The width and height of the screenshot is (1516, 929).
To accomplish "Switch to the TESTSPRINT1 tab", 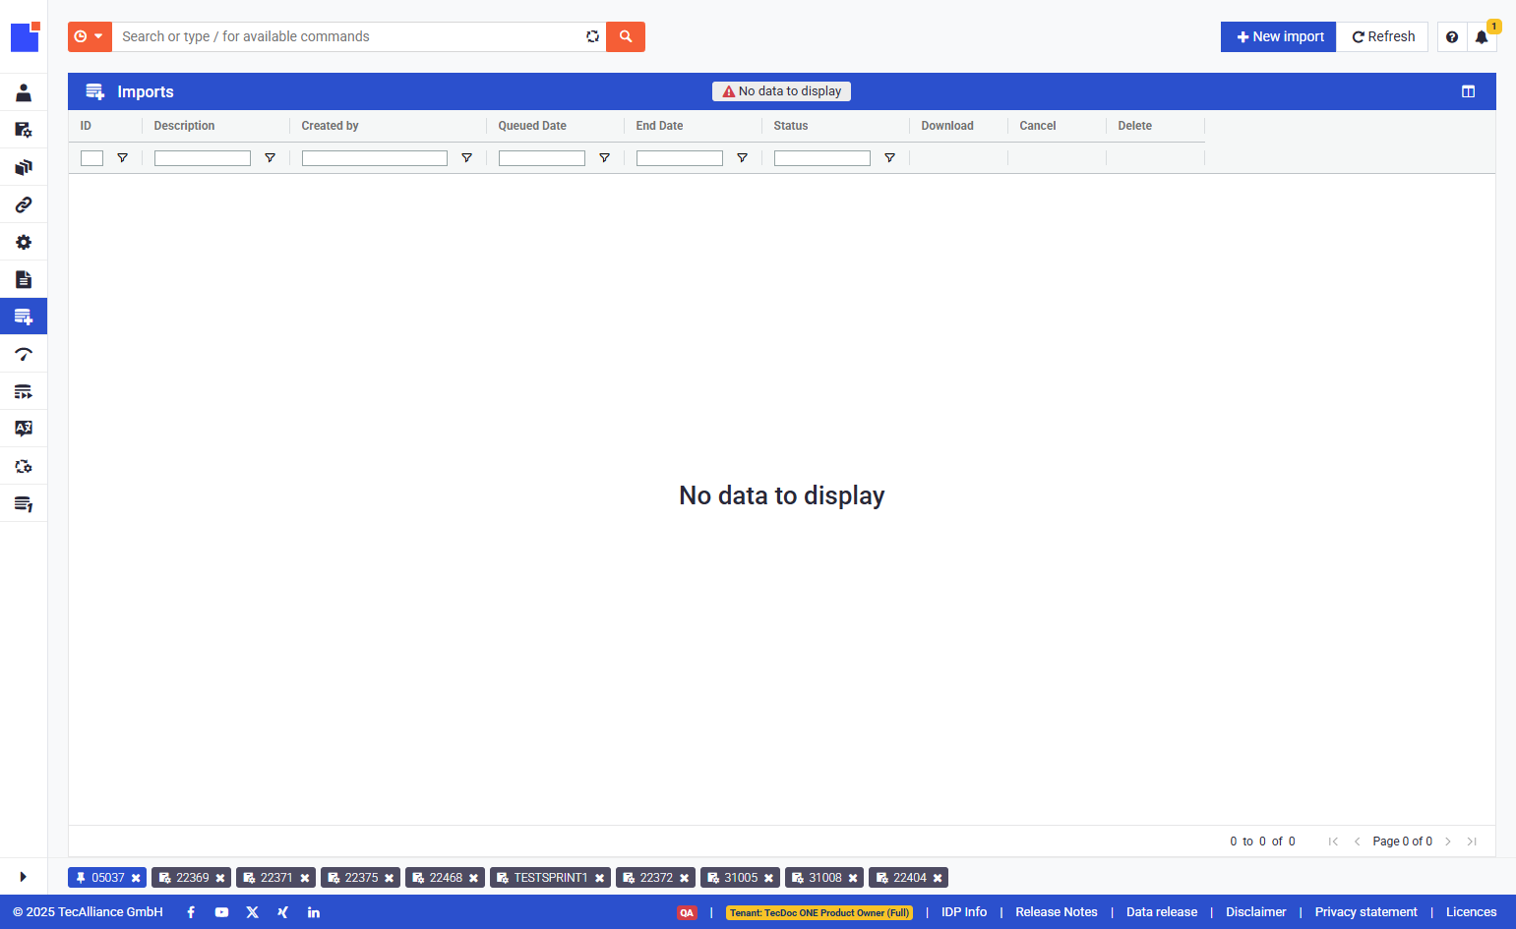I will [550, 878].
